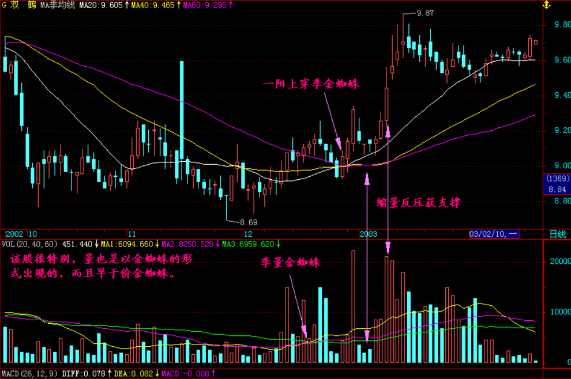Click the 一阳上穿季金蜘蛛 annotation text
The width and height of the screenshot is (571, 379).
tap(311, 84)
